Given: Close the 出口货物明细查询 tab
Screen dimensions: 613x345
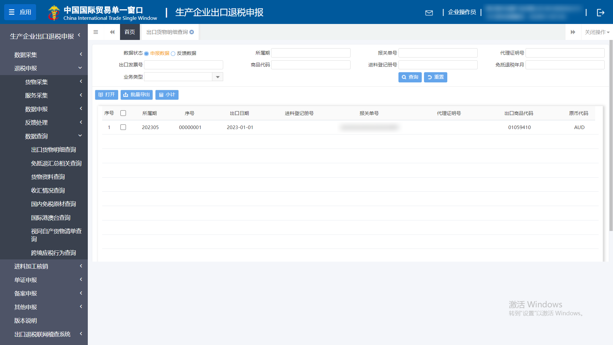Looking at the screenshot, I should (x=192, y=32).
